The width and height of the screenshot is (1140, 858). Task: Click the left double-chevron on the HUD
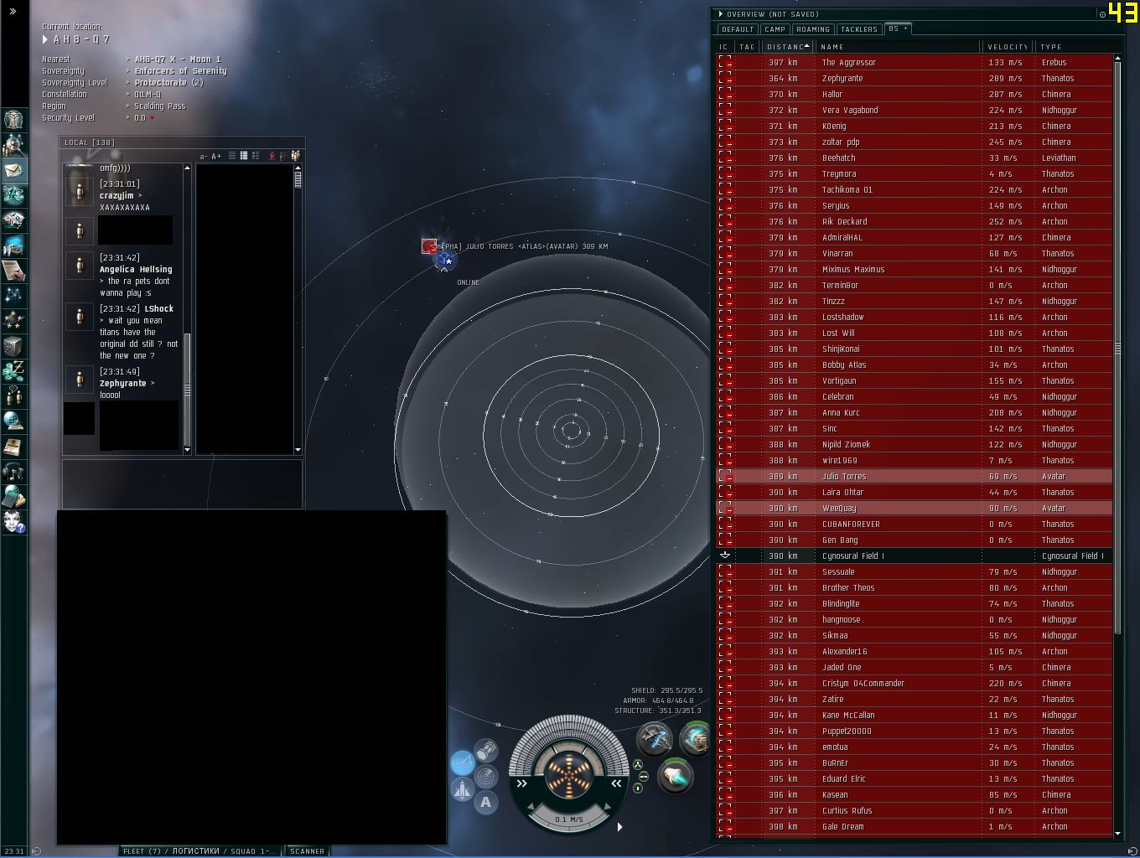tap(521, 784)
